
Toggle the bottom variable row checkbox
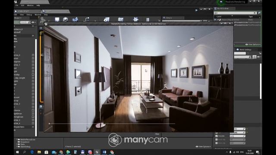point(33,124)
